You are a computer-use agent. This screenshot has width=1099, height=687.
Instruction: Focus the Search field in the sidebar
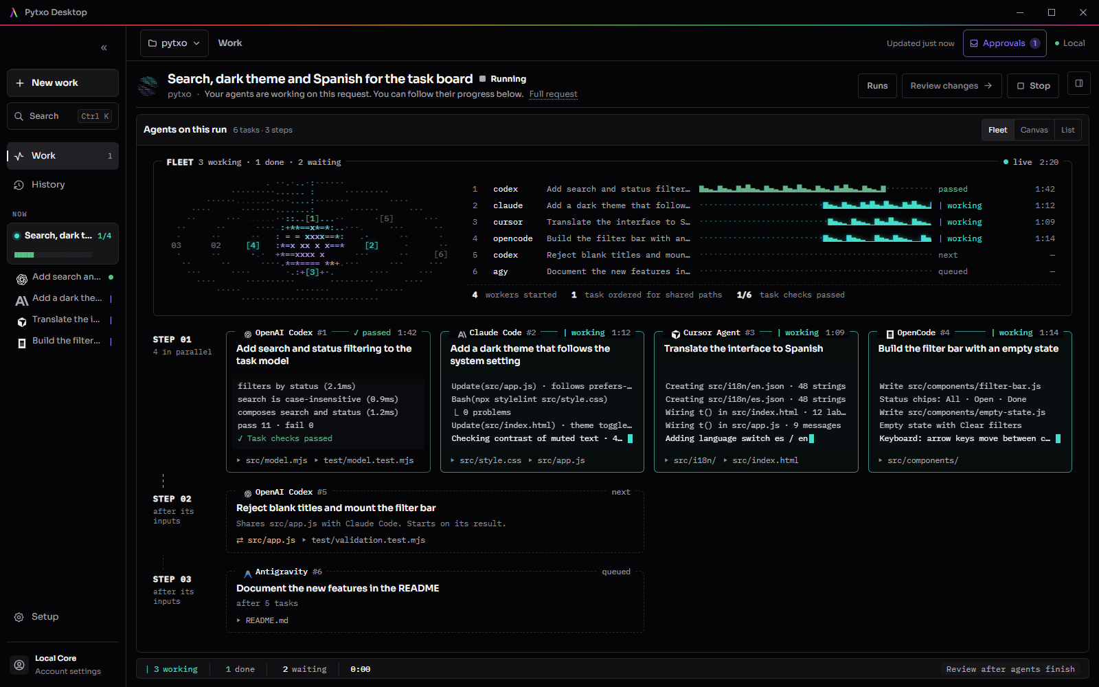[63, 116]
